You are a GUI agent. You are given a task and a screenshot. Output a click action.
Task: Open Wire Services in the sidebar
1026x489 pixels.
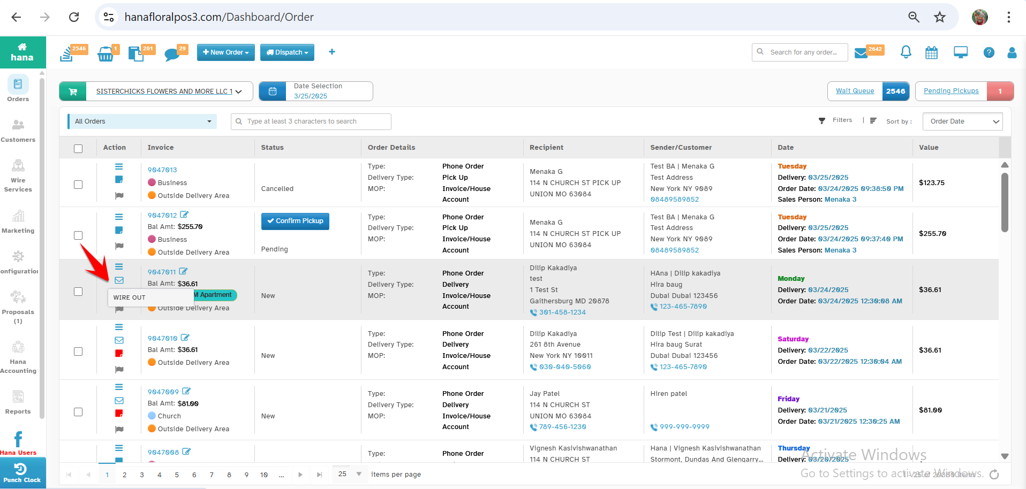pyautogui.click(x=18, y=176)
